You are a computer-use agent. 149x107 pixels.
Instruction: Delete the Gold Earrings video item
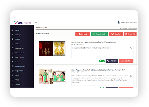click(126, 61)
